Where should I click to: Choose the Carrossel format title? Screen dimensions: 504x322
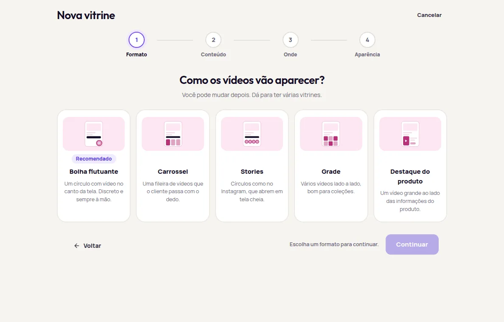click(x=173, y=172)
